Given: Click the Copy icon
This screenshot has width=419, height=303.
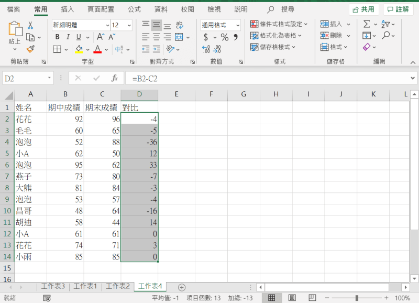Looking at the screenshot, I should [x=30, y=37].
